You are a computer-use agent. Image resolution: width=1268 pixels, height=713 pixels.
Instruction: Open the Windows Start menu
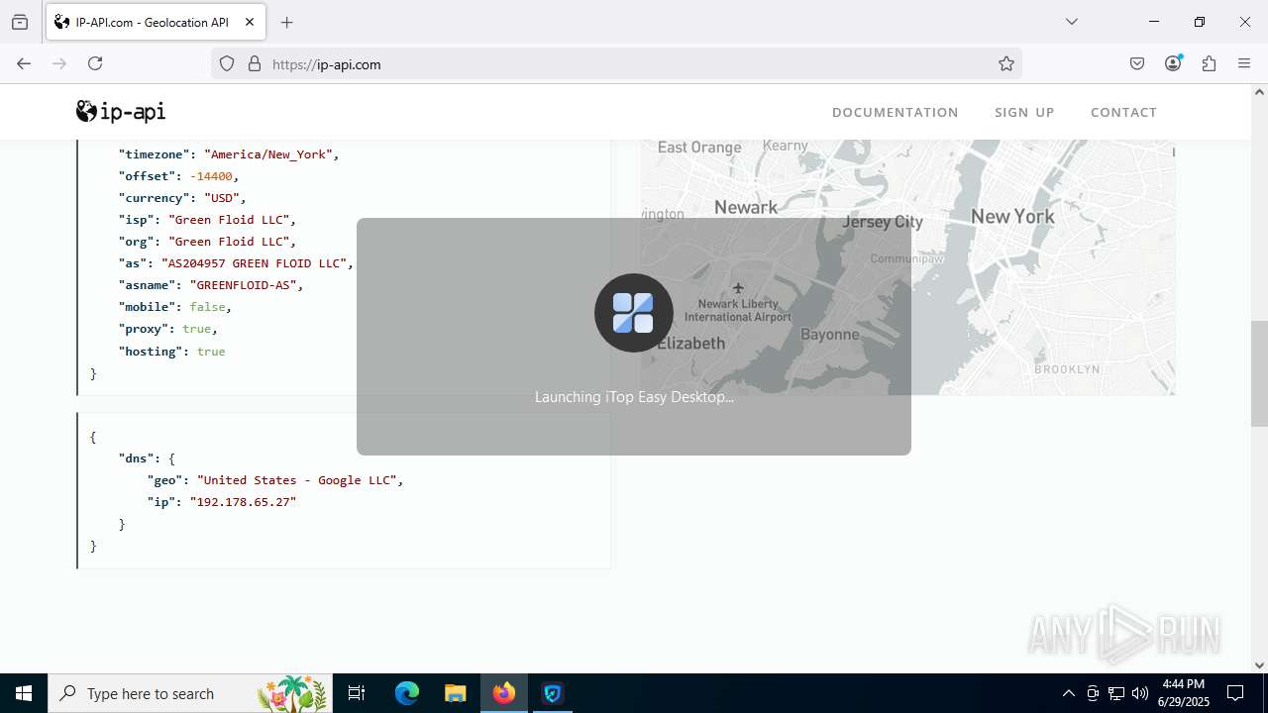pos(24,693)
